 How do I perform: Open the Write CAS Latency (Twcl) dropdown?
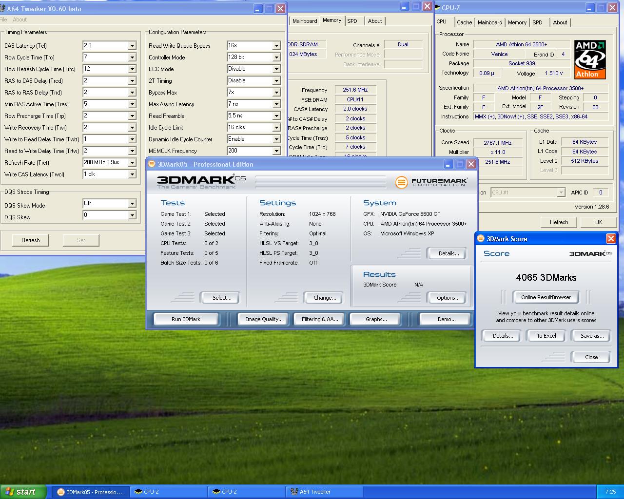click(132, 174)
